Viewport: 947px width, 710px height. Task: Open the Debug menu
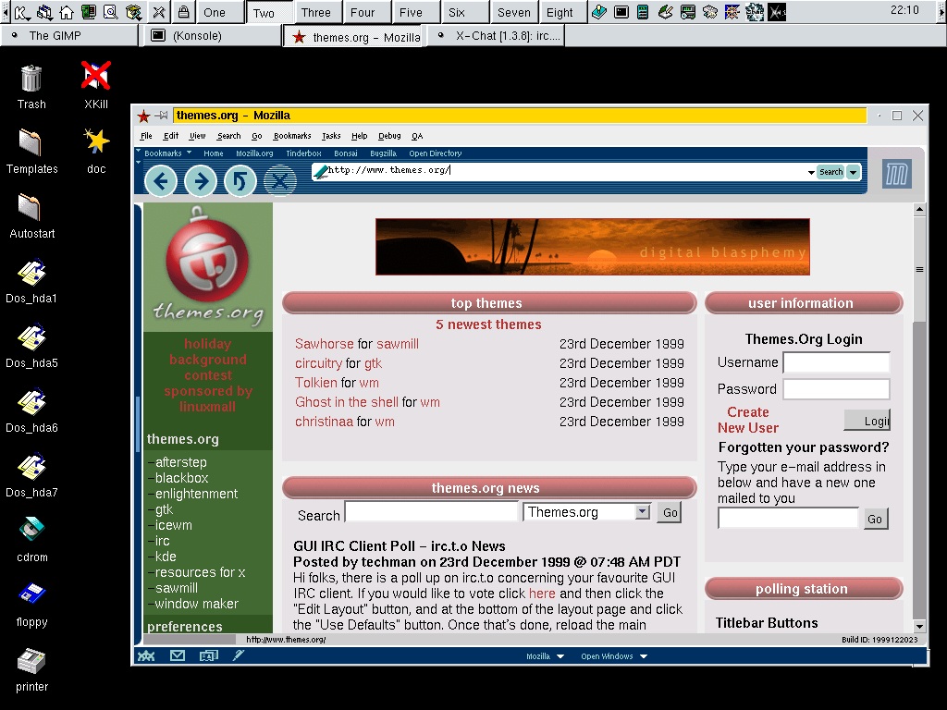point(389,136)
